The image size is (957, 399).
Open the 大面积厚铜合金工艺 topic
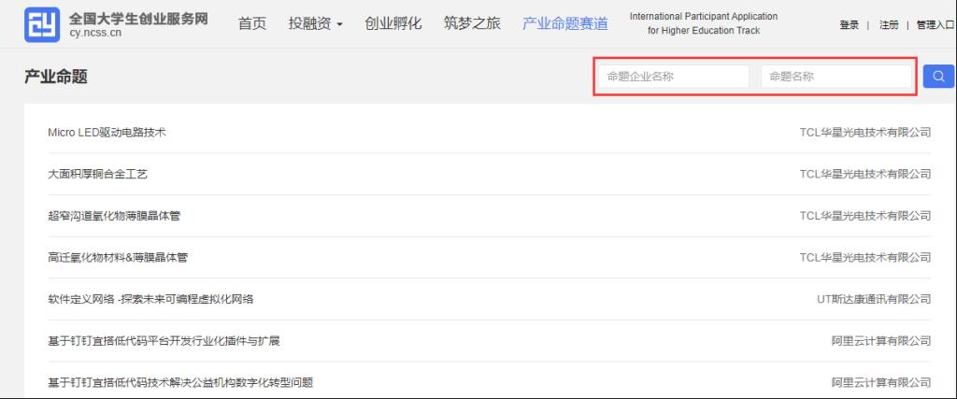pos(97,174)
